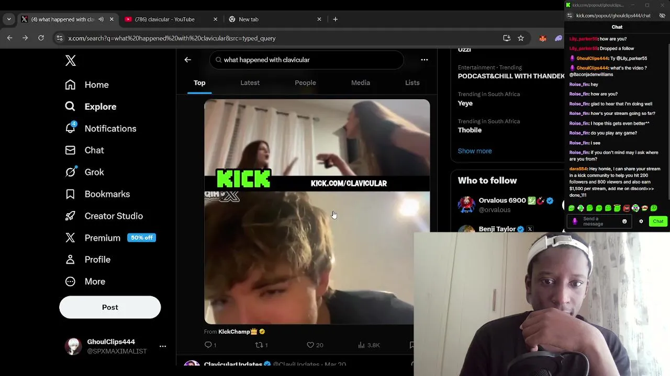This screenshot has width=670, height=376.
Task: Click Lily_parker55 on 'Dropped a follow' message
Action: [583, 49]
